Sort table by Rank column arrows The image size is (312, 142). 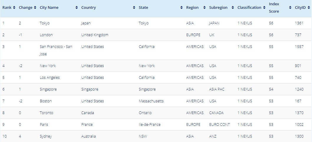point(14,8)
